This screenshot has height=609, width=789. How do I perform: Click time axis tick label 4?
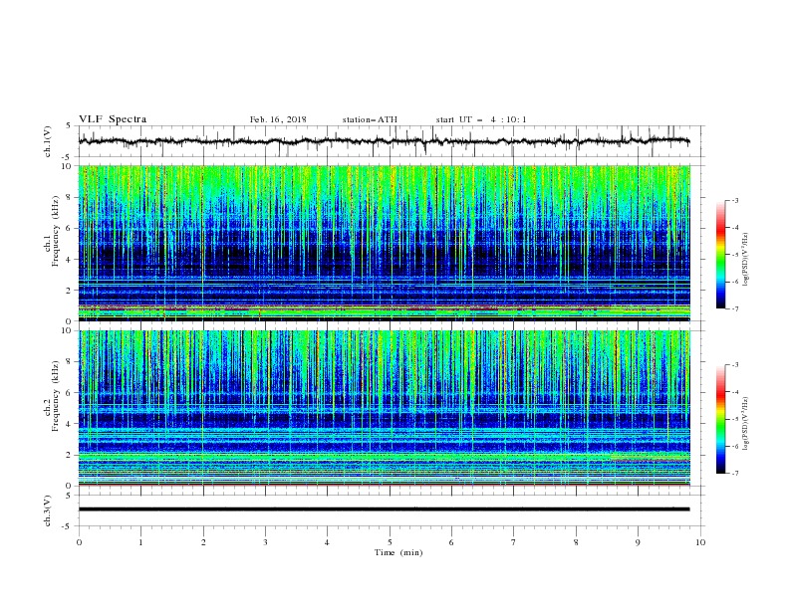click(327, 542)
